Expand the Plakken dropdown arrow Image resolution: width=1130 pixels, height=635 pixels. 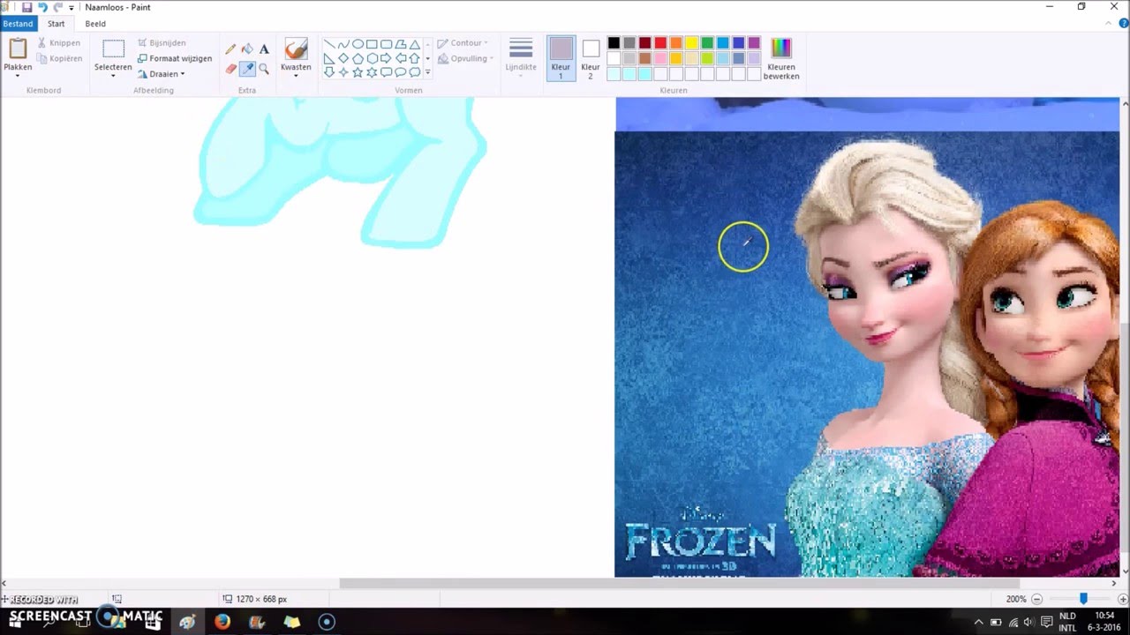18,76
